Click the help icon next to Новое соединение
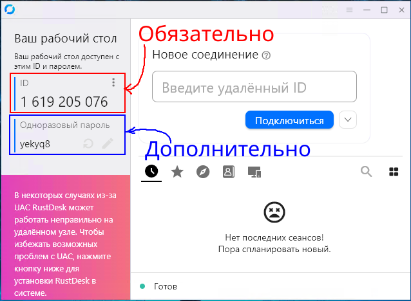Screen dimensions: 411x301 click(x=266, y=55)
